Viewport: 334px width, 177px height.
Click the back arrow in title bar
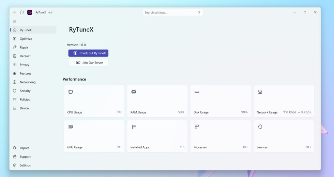(x=14, y=12)
